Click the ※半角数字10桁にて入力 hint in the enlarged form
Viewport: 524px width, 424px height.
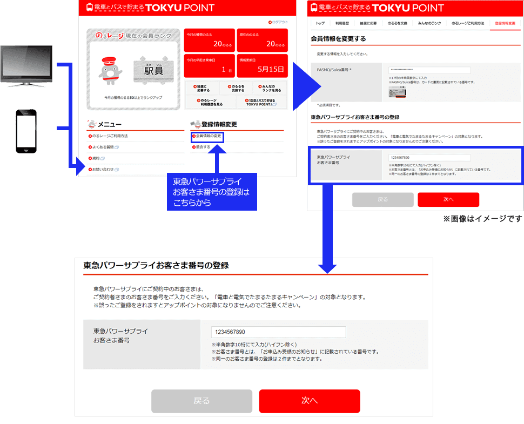[254, 345]
